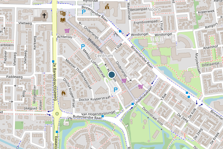
Task: Open the library book icon
Action: [x=63, y=20]
